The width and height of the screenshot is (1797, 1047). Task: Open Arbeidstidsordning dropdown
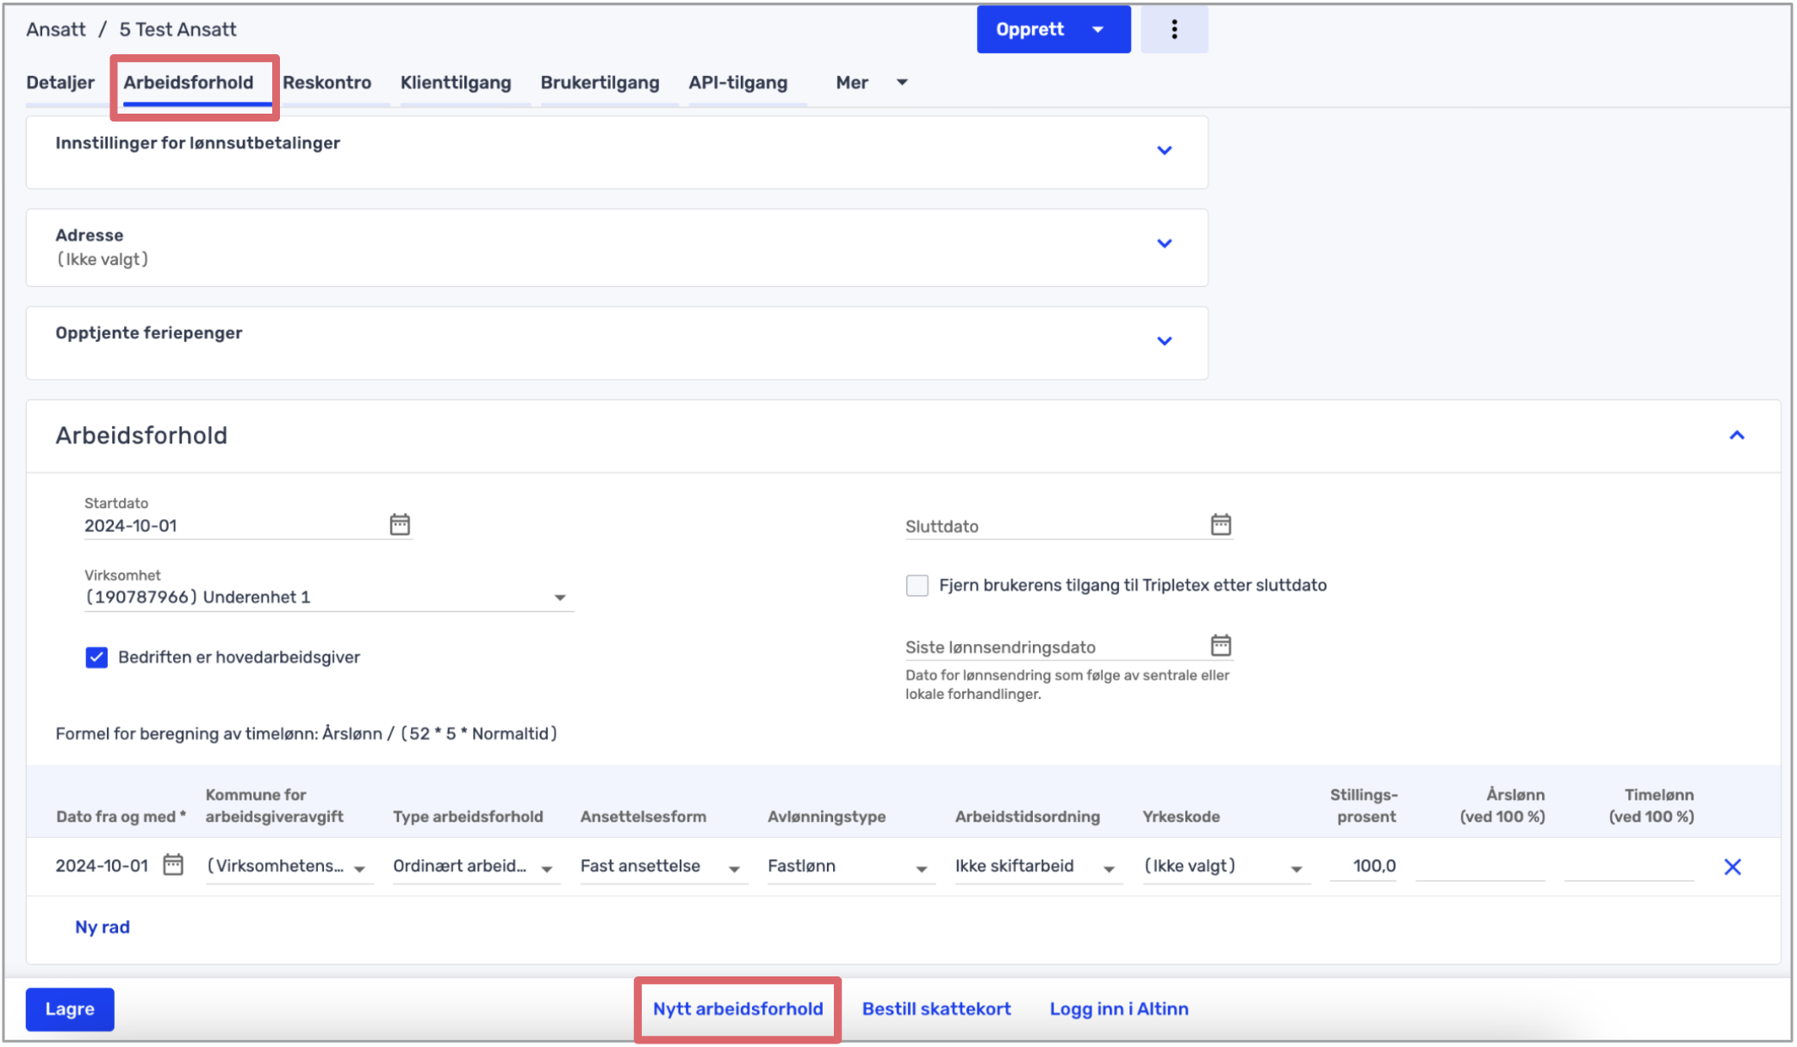tap(1038, 866)
